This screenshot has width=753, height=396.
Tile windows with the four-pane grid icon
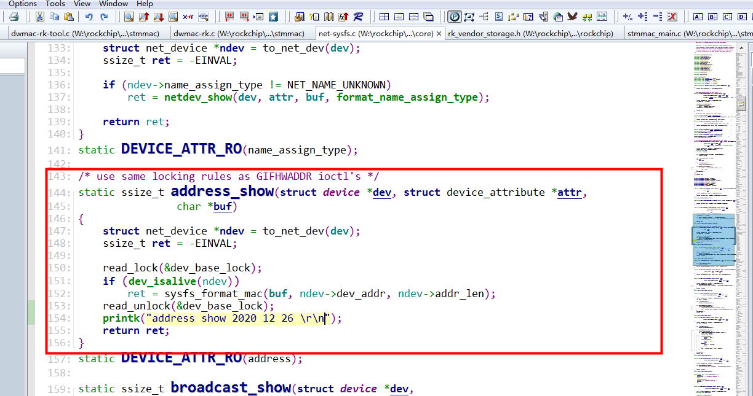[384, 17]
